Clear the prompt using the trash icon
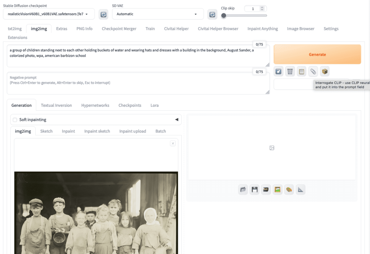Viewport: 370px width, 254px height. pos(290,71)
